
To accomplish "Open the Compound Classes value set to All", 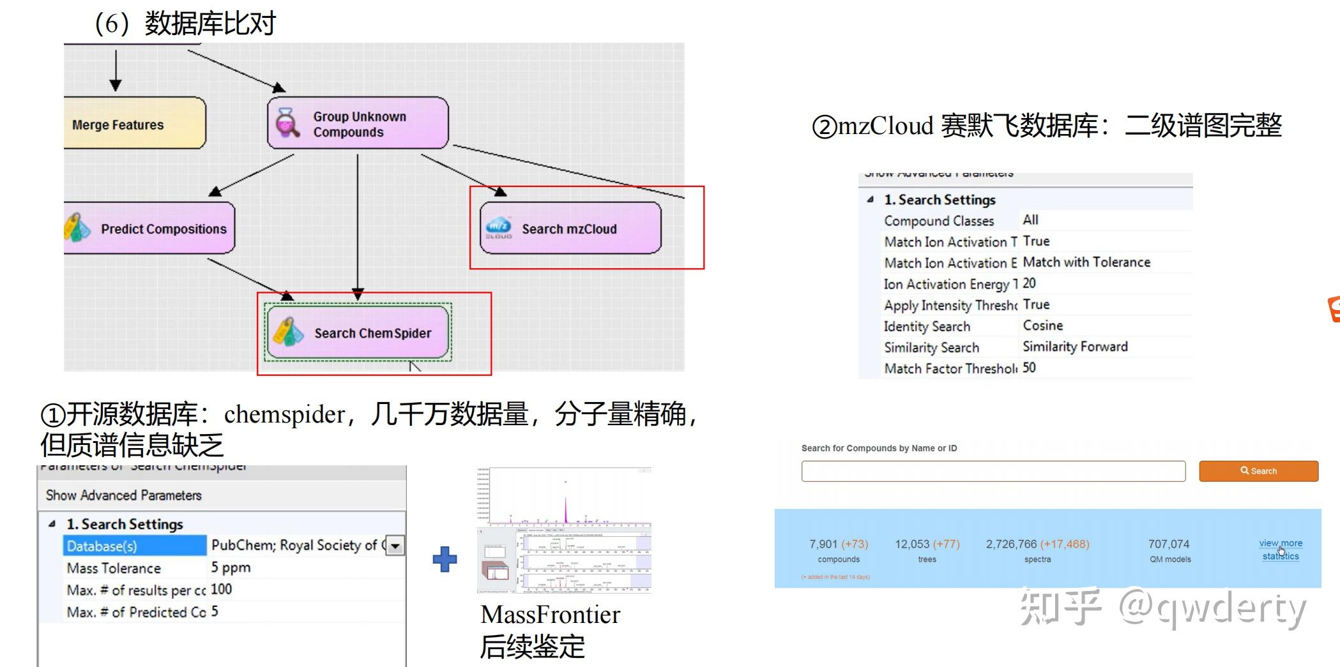I will point(1031,220).
